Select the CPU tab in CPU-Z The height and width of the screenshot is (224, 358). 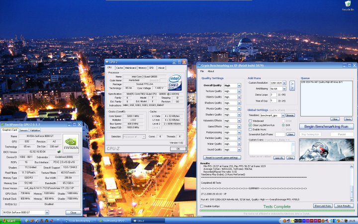pos(109,68)
